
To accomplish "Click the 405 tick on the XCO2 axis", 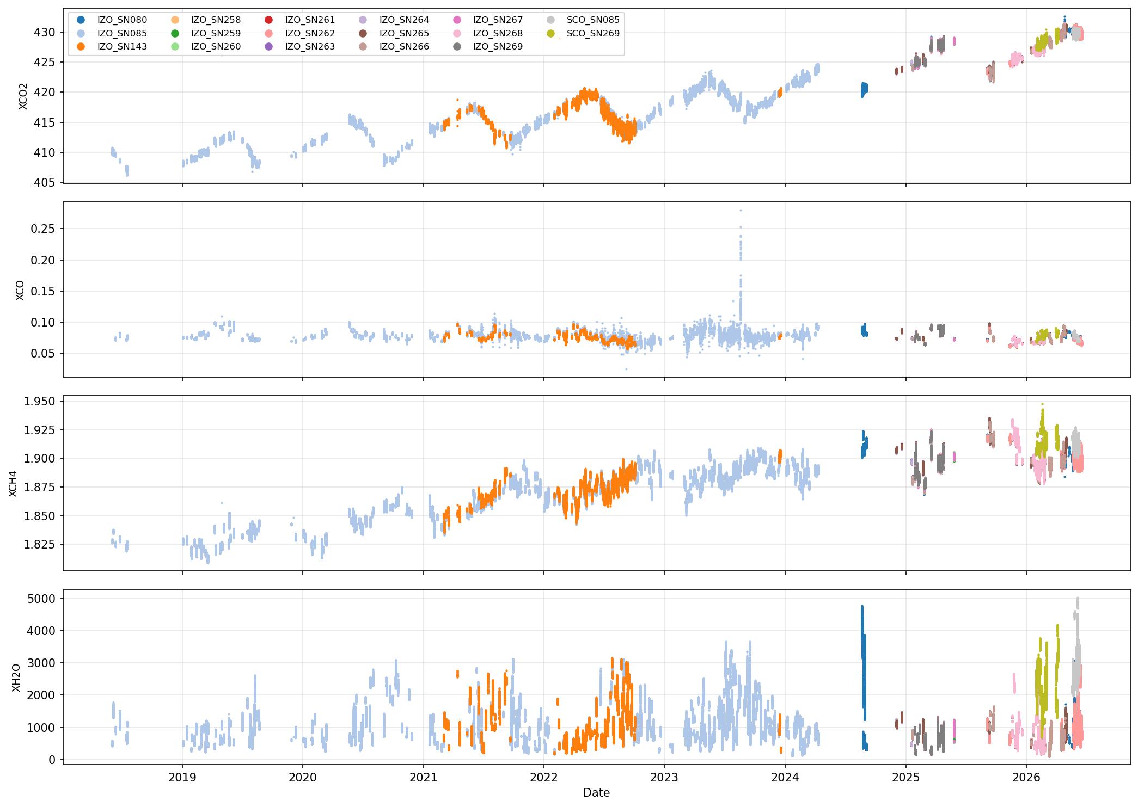I will [45, 182].
